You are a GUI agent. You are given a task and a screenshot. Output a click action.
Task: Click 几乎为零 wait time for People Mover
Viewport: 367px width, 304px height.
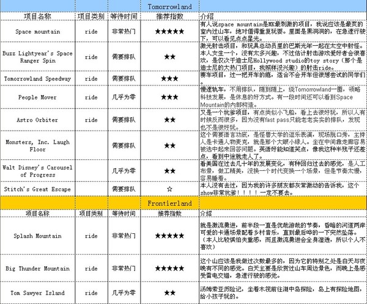(x=124, y=97)
